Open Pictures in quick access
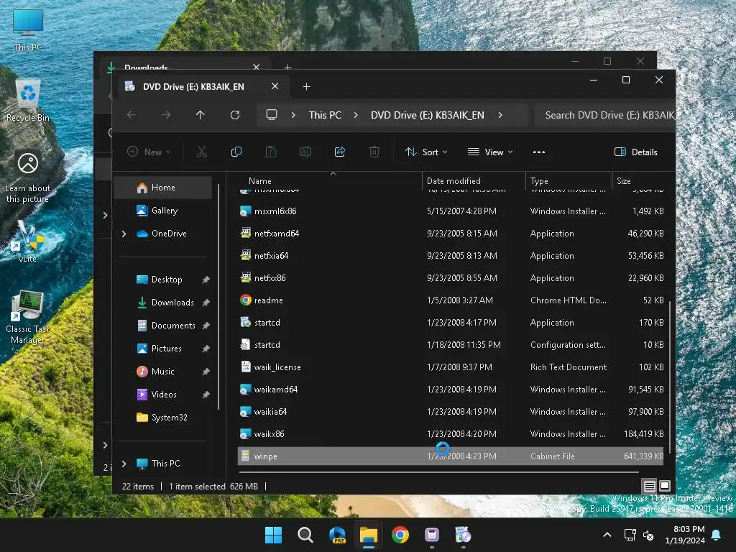Screen dimensions: 736x552 tap(166, 349)
